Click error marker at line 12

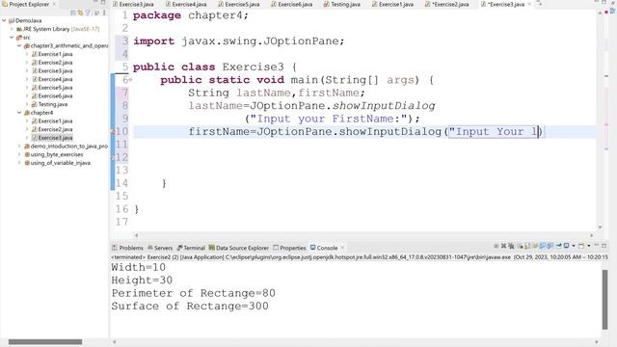pos(113,157)
